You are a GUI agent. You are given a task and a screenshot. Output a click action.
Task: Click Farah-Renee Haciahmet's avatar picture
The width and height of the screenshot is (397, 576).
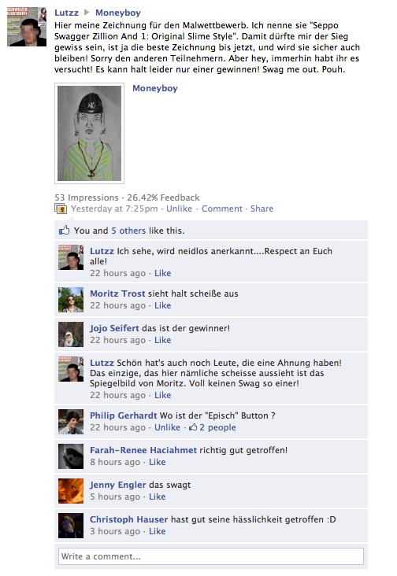(71, 456)
